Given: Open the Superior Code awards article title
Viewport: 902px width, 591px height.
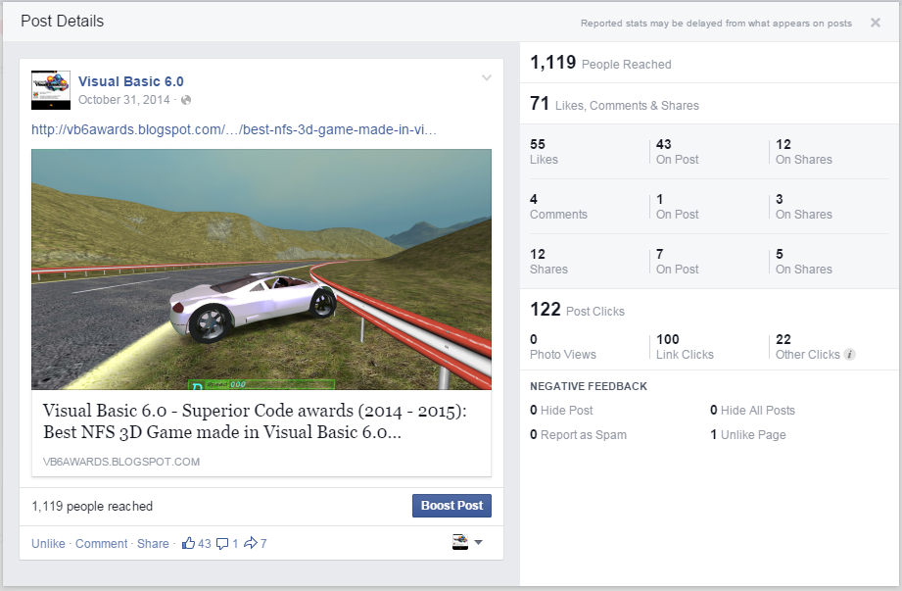Looking at the screenshot, I should click(x=255, y=421).
